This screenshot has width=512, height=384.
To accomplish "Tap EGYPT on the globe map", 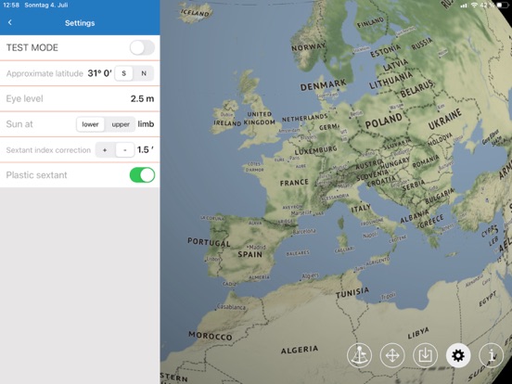I will 488,299.
